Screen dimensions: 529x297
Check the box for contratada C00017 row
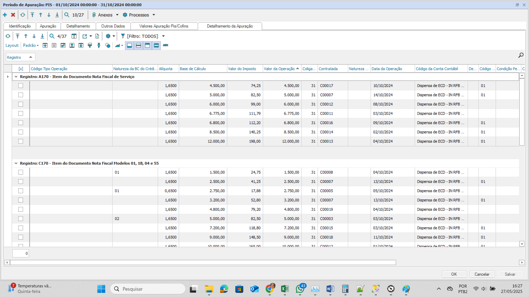(21, 86)
